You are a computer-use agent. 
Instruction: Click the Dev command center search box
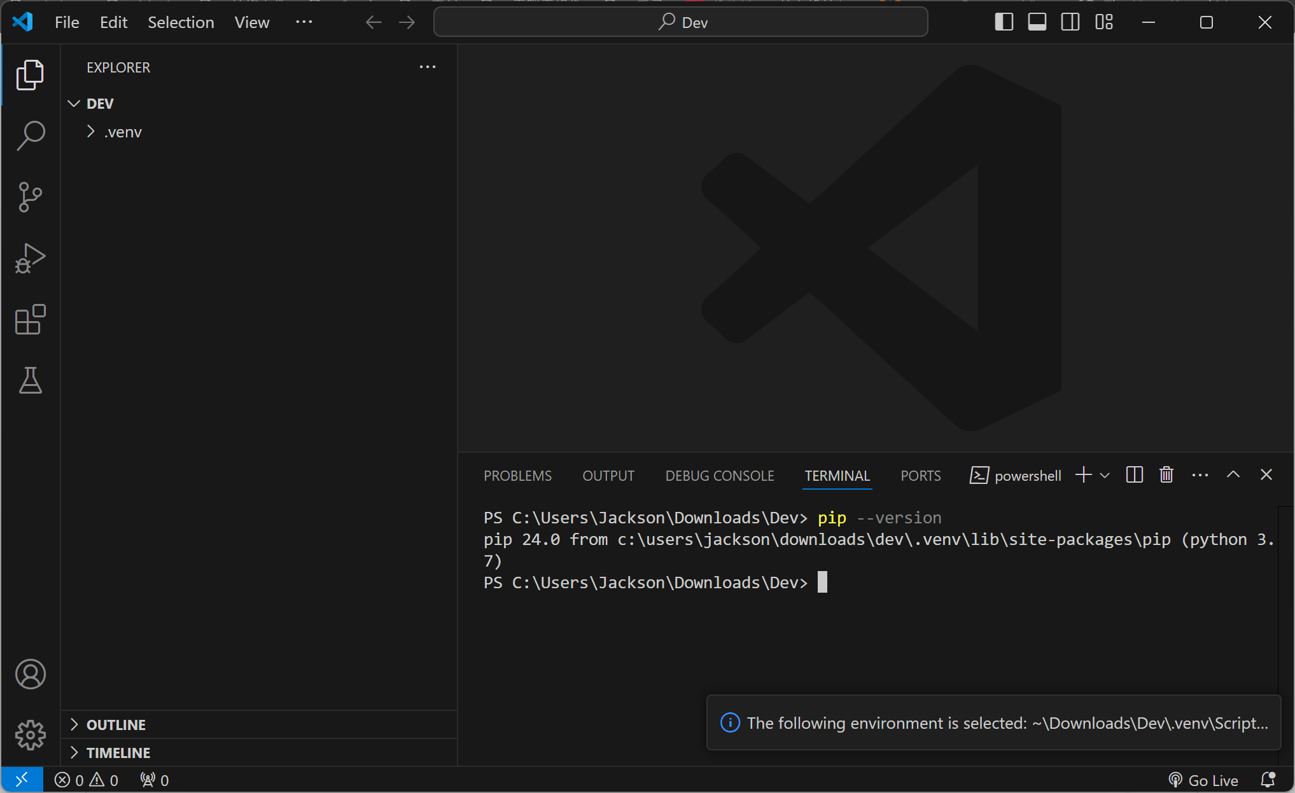point(680,22)
